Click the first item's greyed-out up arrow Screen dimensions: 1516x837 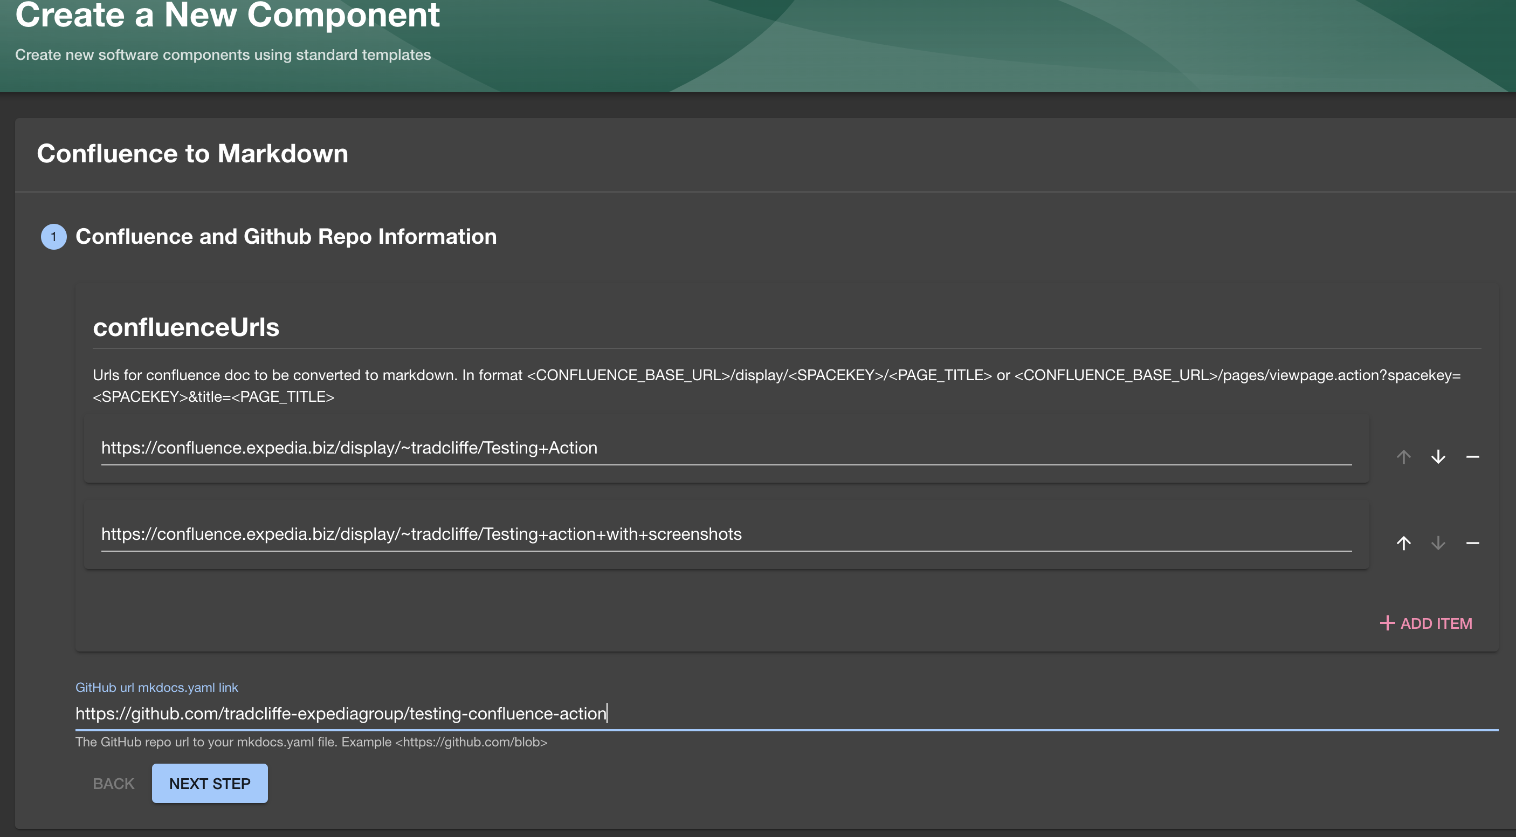pyautogui.click(x=1404, y=457)
